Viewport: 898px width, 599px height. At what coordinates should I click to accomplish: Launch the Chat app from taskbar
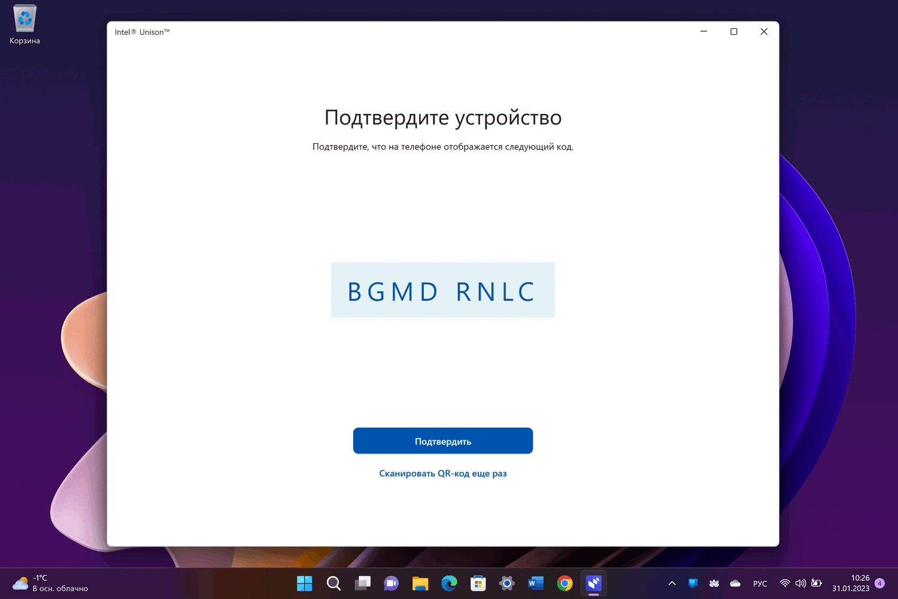click(x=392, y=583)
